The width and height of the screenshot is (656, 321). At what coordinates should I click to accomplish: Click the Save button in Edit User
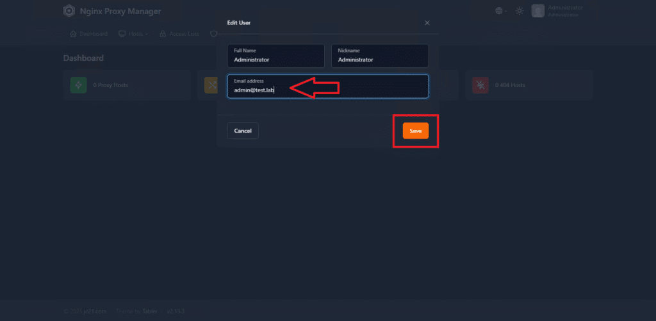coord(415,131)
